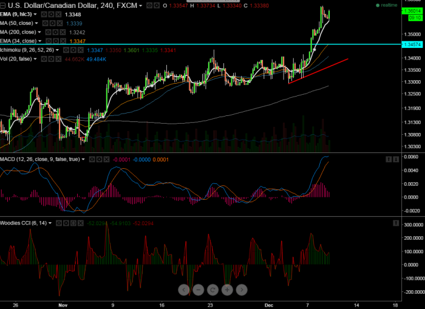Click the Dec label on time axis
Image resolution: width=425 pixels, height=309 pixels.
[x=269, y=305]
